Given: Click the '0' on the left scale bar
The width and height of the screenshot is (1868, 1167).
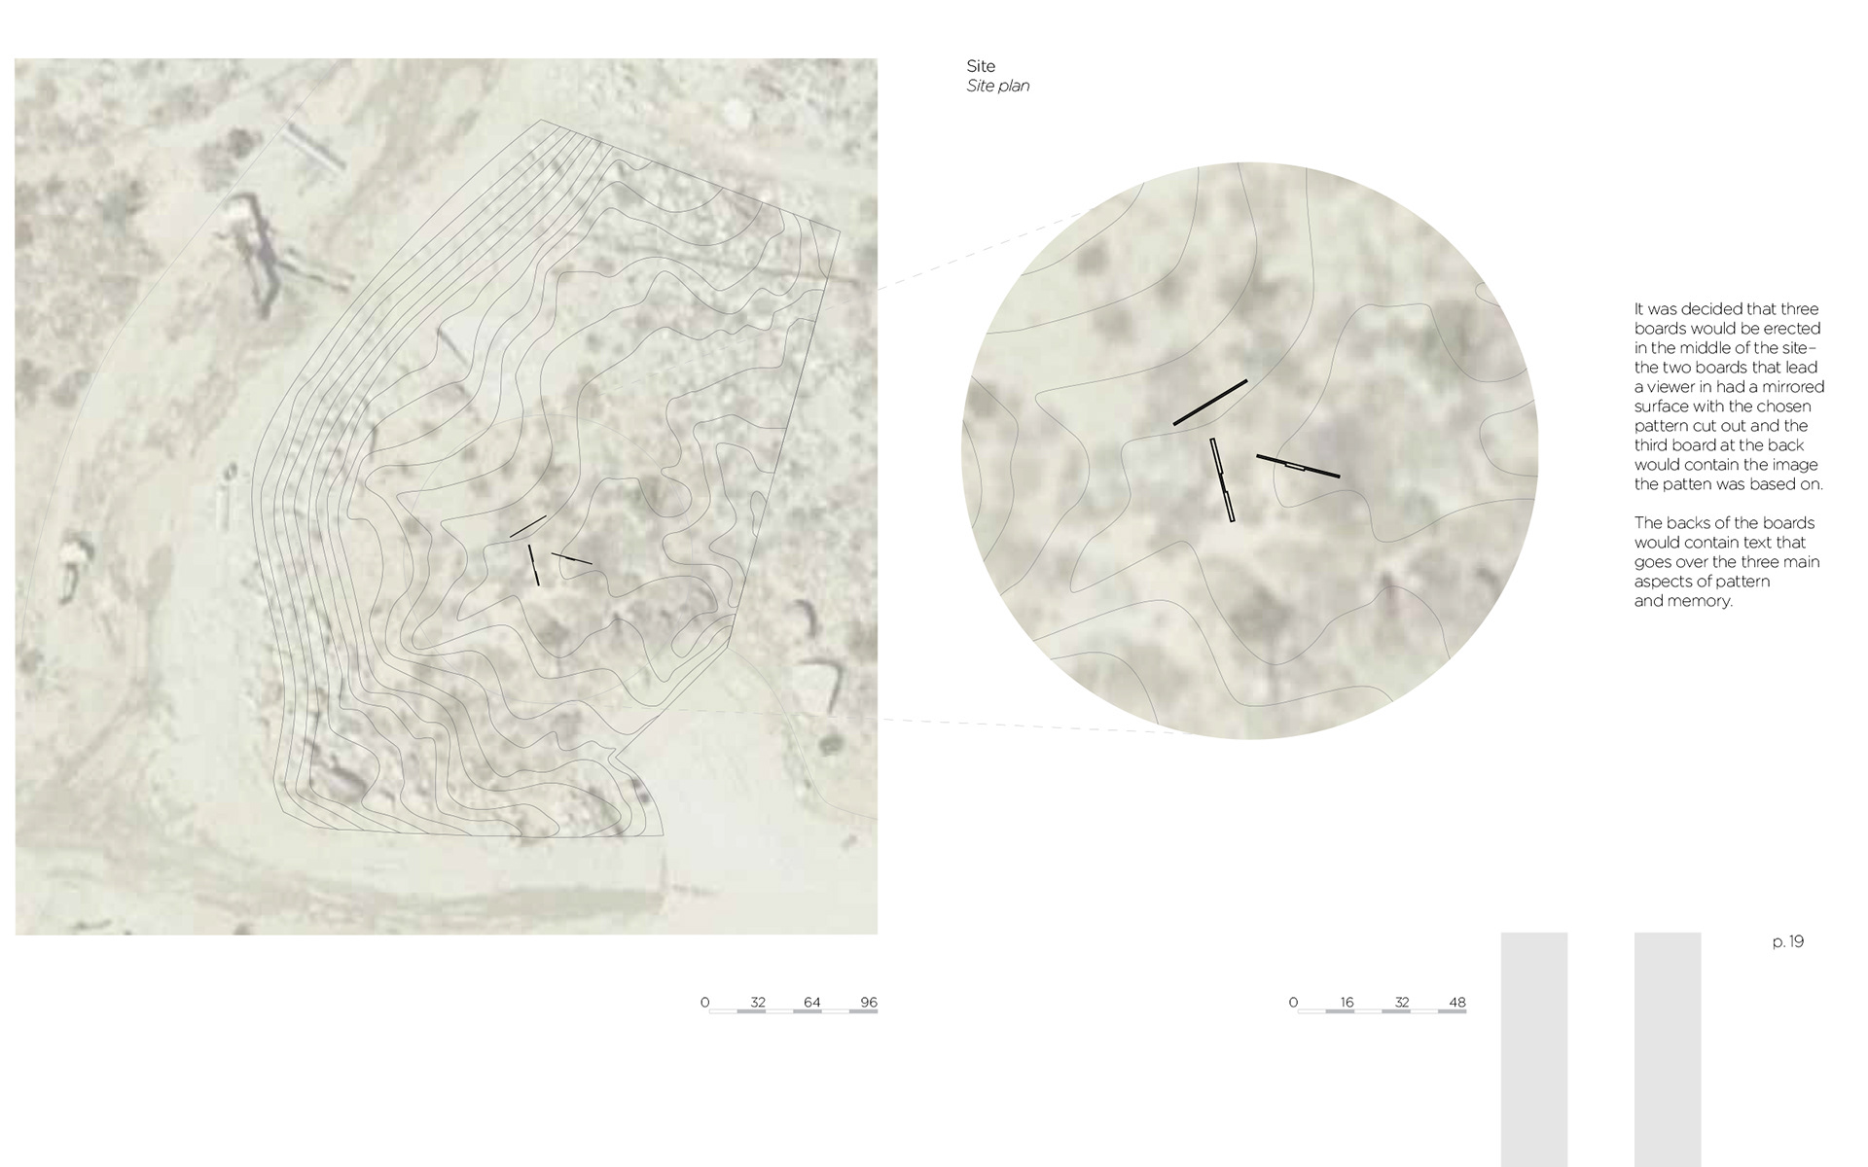Looking at the screenshot, I should pyautogui.click(x=704, y=1002).
